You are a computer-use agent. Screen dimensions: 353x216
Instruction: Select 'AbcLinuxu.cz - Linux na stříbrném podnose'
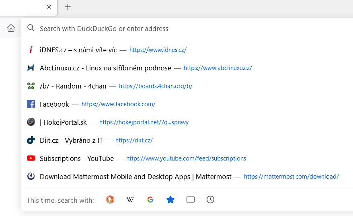pos(105,68)
